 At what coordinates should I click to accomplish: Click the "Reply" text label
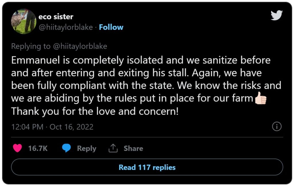click(x=86, y=148)
